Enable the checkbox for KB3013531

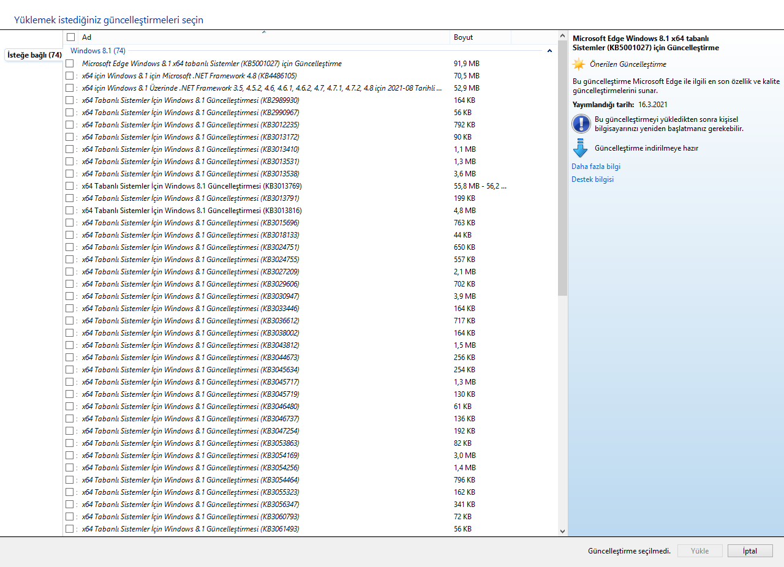[70, 162]
